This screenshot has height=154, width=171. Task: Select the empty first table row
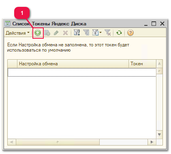pos(82,73)
